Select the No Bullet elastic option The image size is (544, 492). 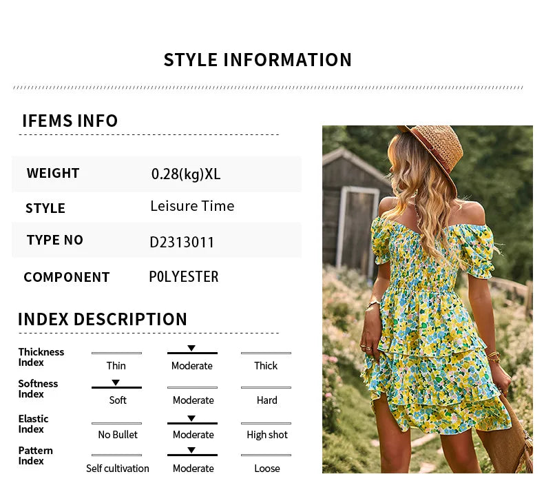tap(118, 435)
